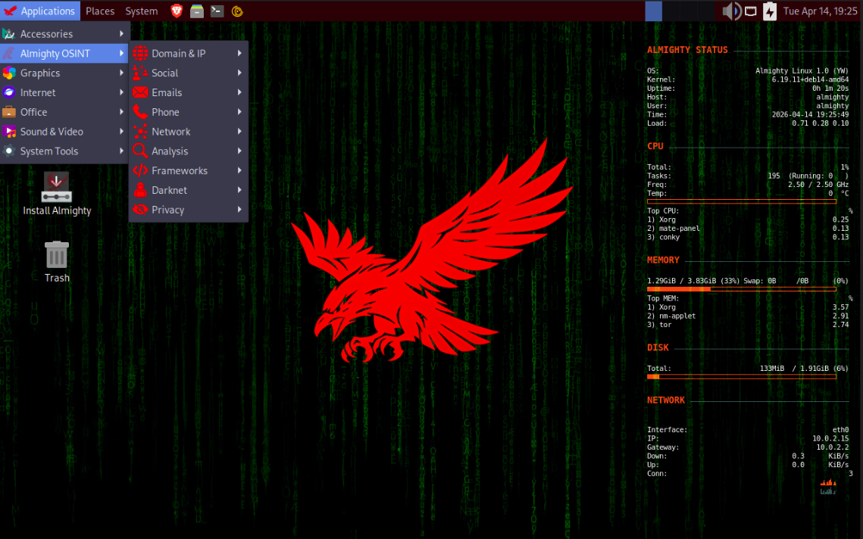Open the file manager from the top panel

pyautogui.click(x=196, y=11)
